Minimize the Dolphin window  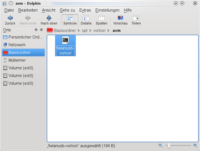pos(176,3)
